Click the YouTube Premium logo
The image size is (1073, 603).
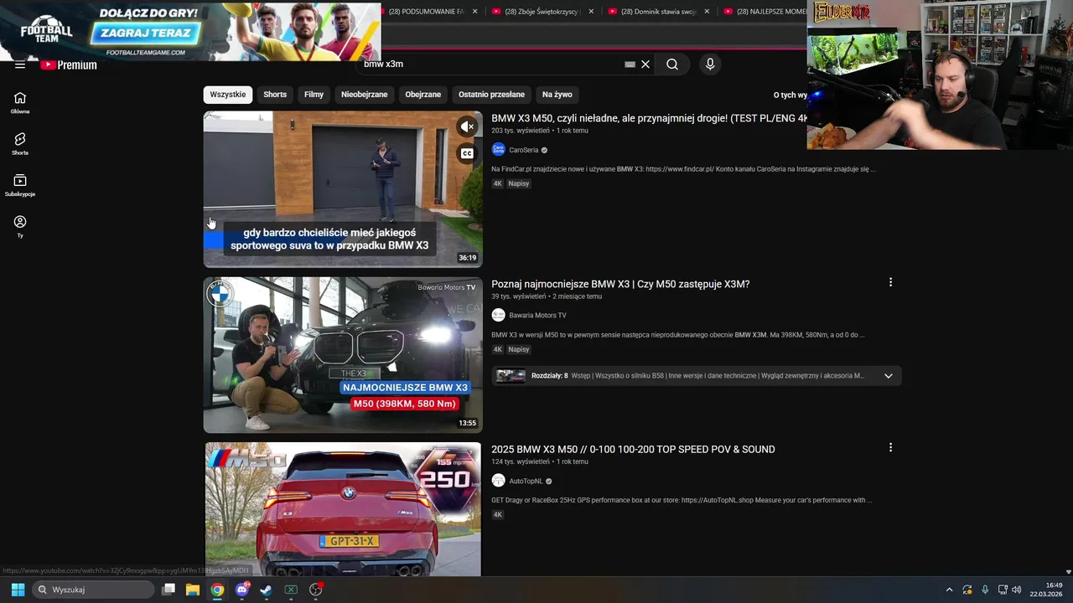tap(69, 64)
